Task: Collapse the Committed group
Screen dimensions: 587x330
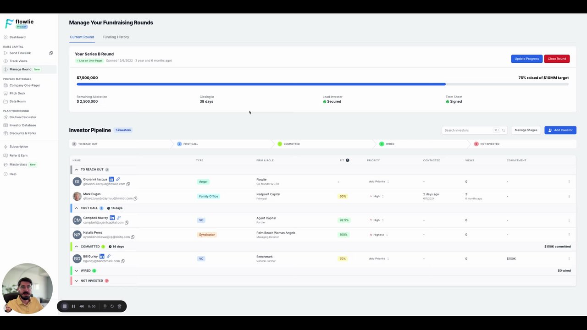Action: [77, 247]
